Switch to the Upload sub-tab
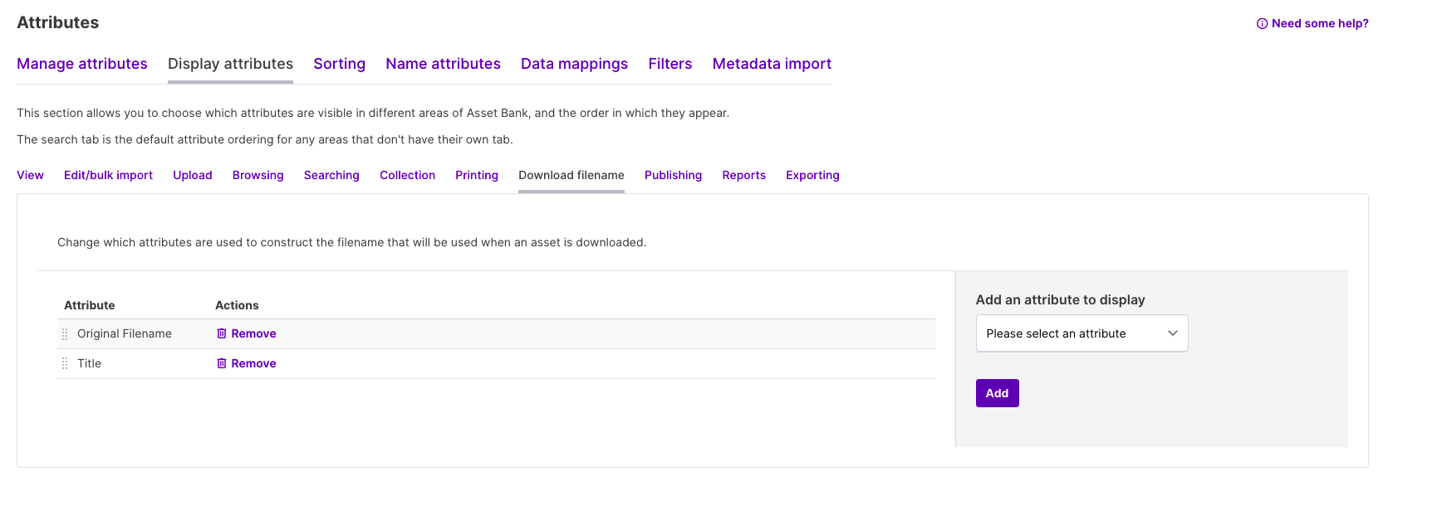The height and width of the screenshot is (530, 1437). [x=193, y=175]
